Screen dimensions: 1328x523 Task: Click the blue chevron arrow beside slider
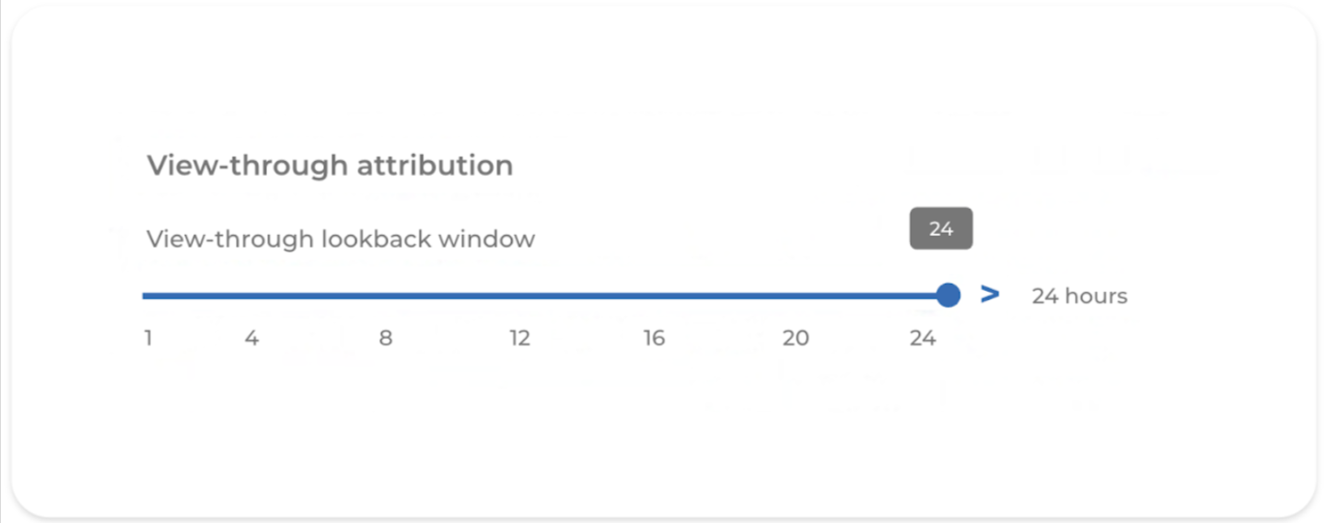(990, 295)
